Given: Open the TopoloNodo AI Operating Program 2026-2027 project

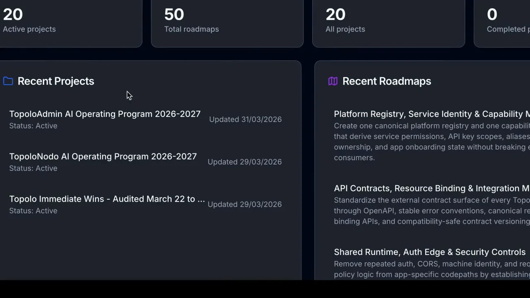Looking at the screenshot, I should click(x=103, y=156).
